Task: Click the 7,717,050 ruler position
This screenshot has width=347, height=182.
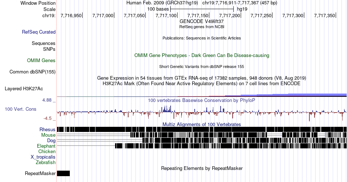Action: coord(134,15)
